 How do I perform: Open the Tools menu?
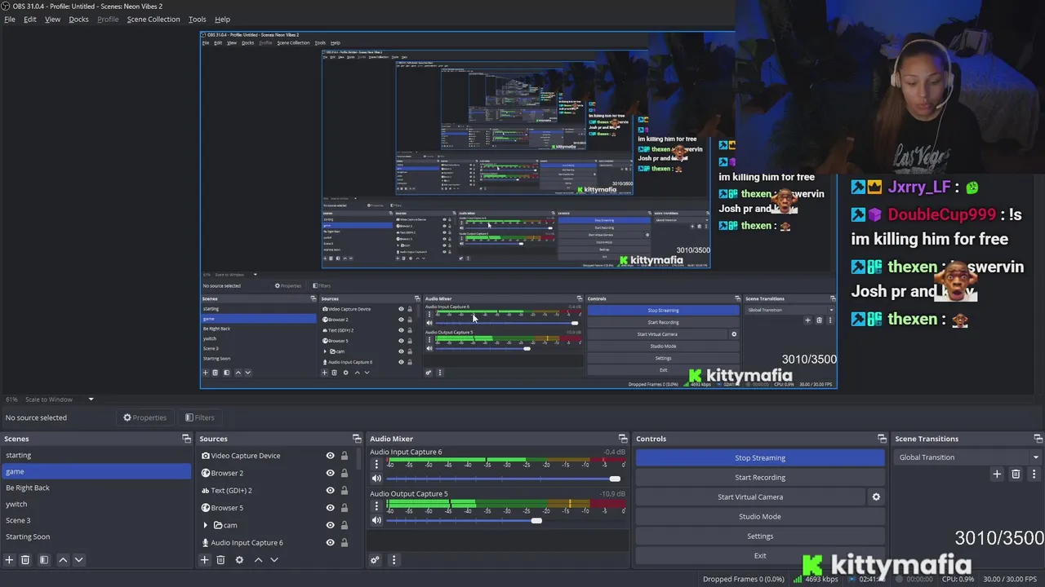coord(198,19)
